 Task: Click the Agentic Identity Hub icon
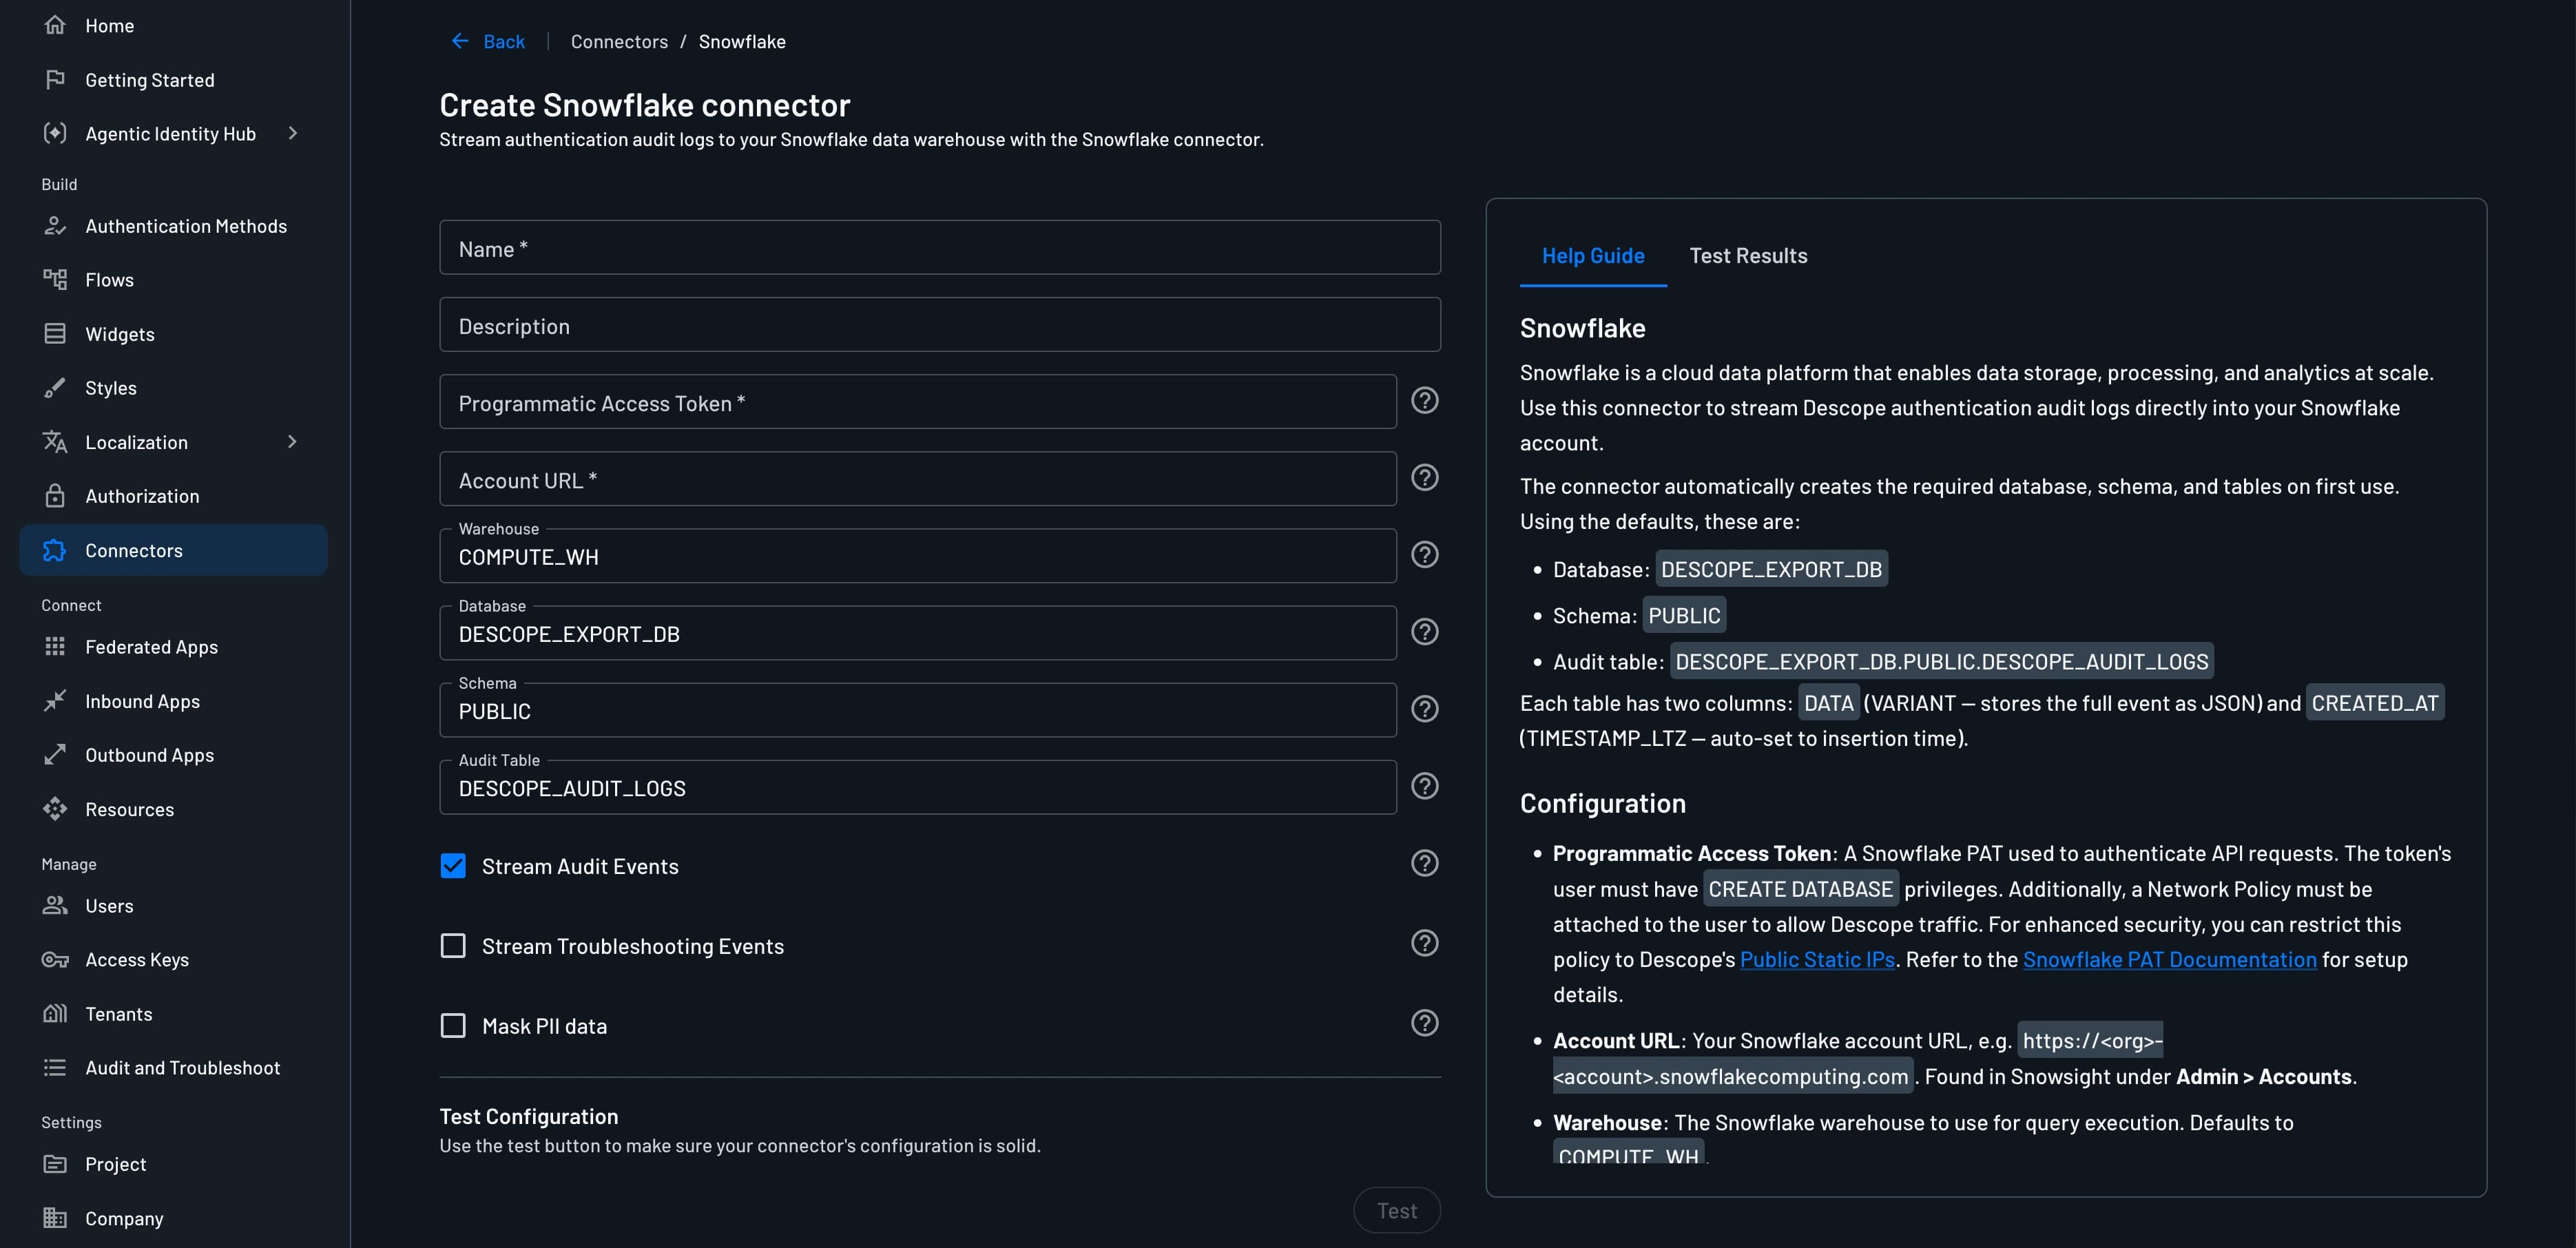[x=55, y=133]
